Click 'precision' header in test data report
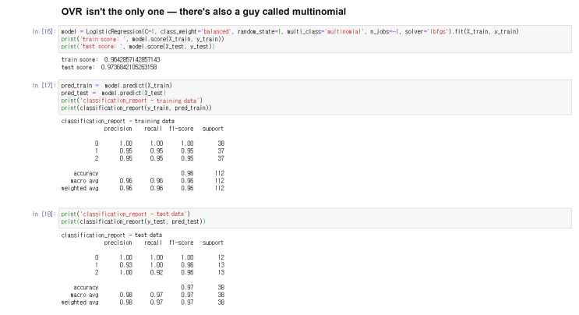The height and width of the screenshot is (315, 579). [118, 242]
